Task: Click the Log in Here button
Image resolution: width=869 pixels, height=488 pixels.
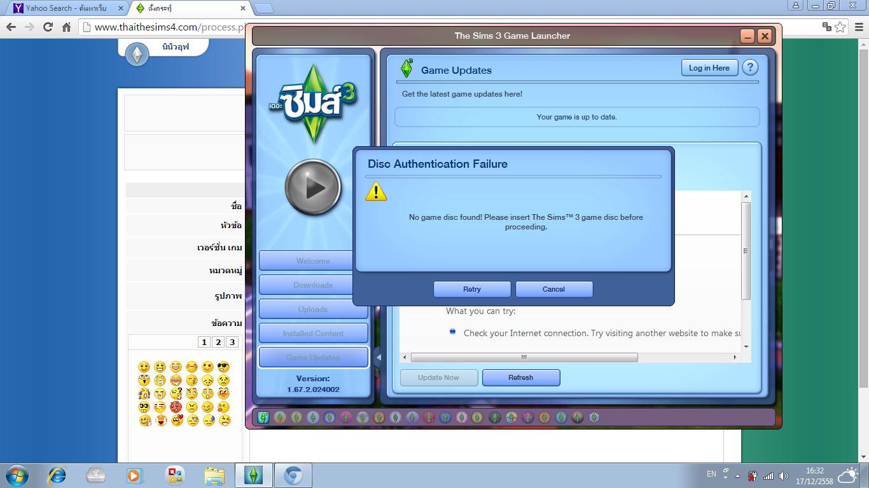Action: pos(709,68)
